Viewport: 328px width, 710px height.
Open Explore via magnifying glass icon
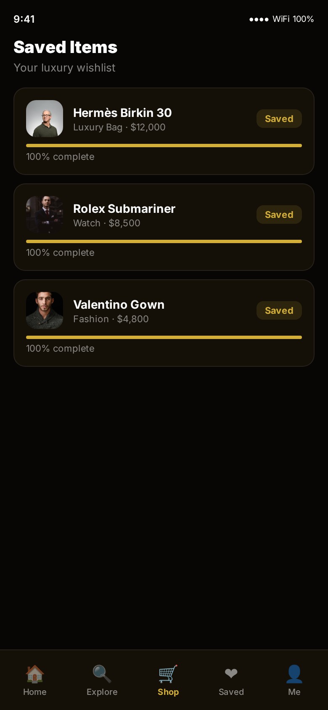point(102,674)
